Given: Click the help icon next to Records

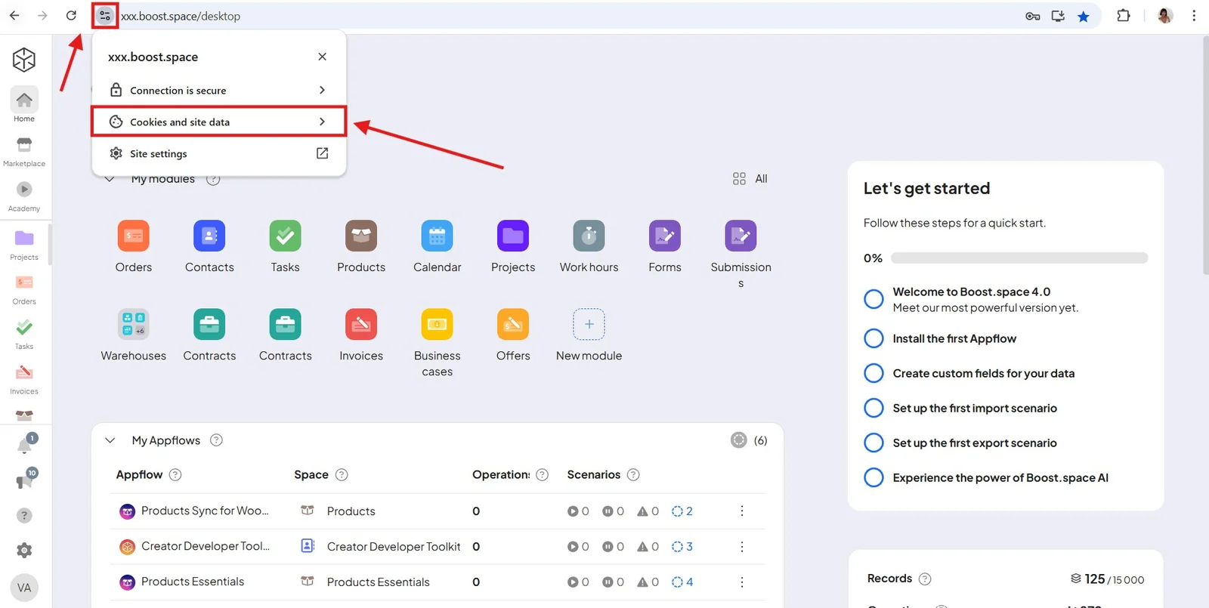Looking at the screenshot, I should tap(925, 579).
